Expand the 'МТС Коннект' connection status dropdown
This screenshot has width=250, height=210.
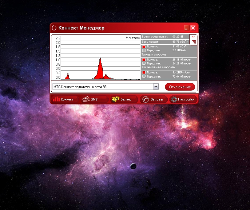[x=156, y=87]
